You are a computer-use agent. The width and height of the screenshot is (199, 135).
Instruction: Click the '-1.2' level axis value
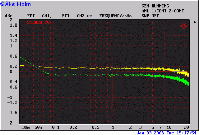point(12,102)
